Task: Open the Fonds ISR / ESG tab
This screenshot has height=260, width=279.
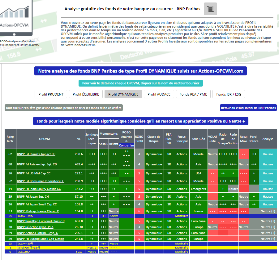Action: (x=229, y=94)
